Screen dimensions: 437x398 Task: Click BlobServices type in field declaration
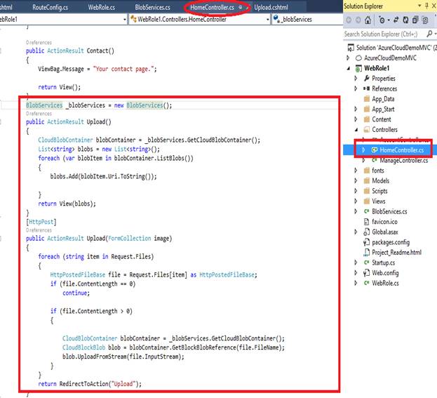point(44,105)
